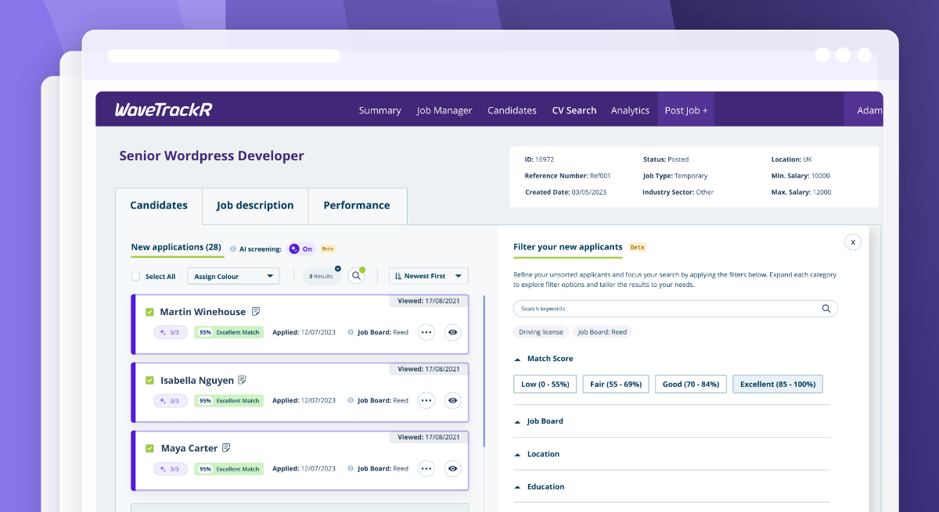The image size is (939, 512).
Task: Check the Select All checkbox
Action: coord(136,277)
